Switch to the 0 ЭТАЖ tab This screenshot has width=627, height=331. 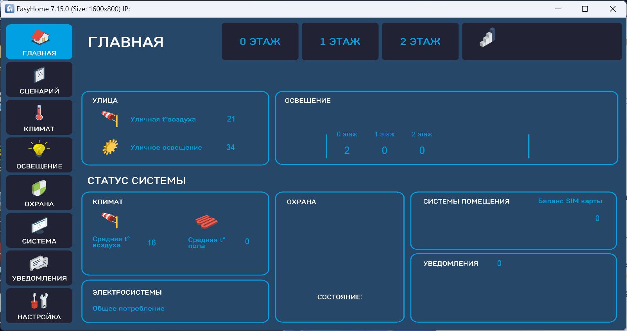(260, 41)
